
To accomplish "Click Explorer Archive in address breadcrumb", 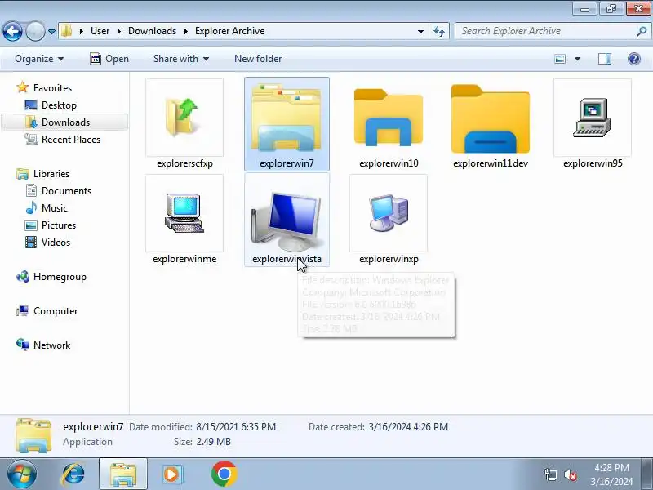I will [x=229, y=31].
